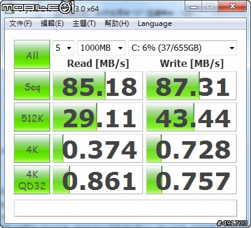
Task: Start the 4K QD32 test
Action: pos(32,180)
